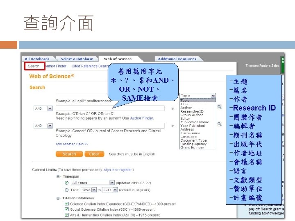Open the 2011 end year dropdown
Image resolution: width=295 pixels, height=221 pixels.
click(110, 190)
